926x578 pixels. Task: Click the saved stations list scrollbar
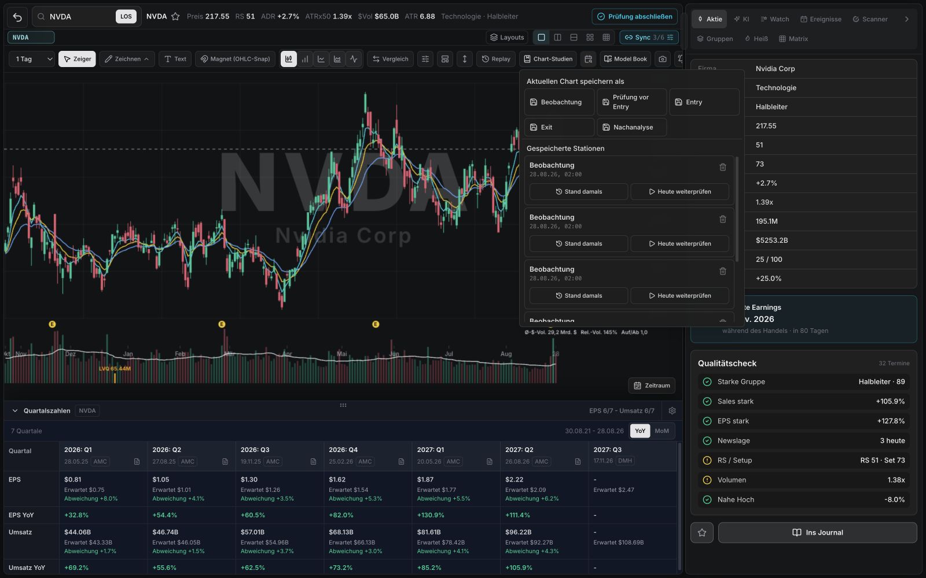[737, 209]
